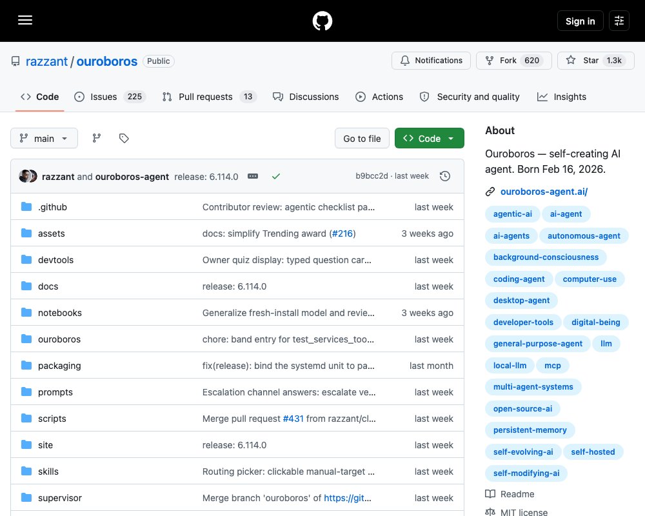This screenshot has width=645, height=516.
Task: Click the link icon beside ouroboros-agent.ai
Action: tap(490, 192)
